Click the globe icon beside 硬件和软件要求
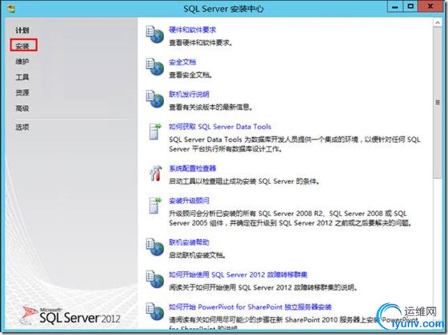This screenshot has width=448, height=335. pos(155,35)
